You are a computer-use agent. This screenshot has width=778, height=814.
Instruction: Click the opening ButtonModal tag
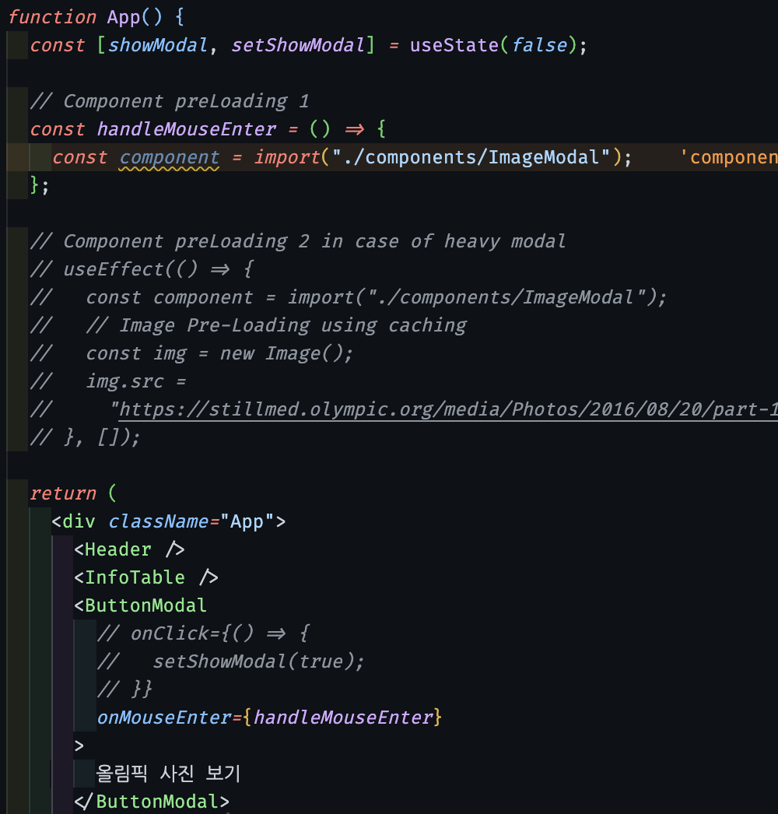click(x=141, y=605)
